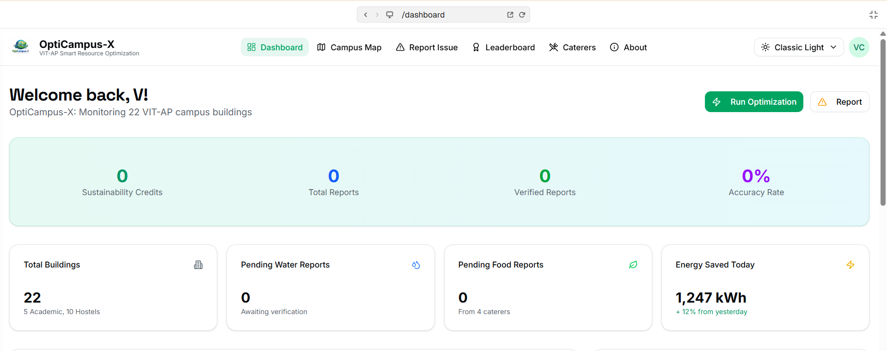Open the Caterers page
Screen dimensions: 887x351
pyautogui.click(x=572, y=47)
